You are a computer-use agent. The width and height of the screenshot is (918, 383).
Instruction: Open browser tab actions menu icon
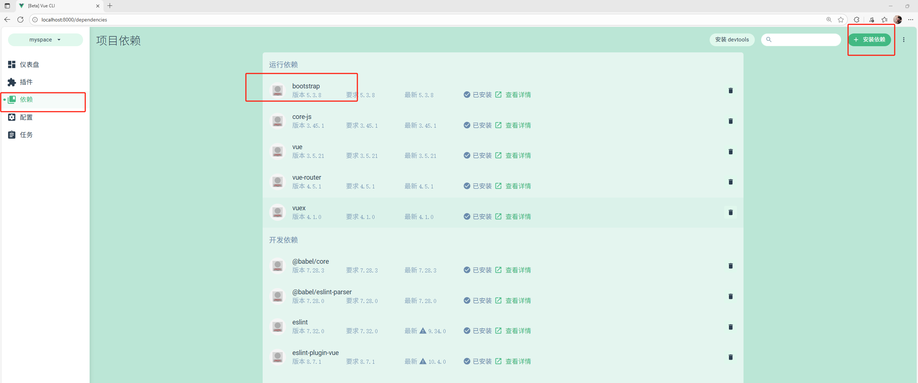[x=7, y=6]
